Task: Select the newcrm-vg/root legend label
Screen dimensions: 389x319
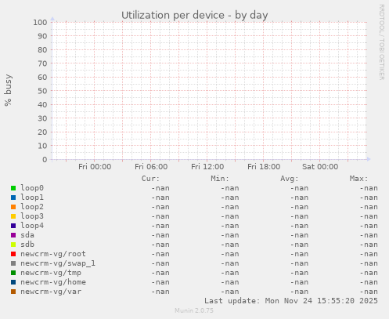Action: 53,254
